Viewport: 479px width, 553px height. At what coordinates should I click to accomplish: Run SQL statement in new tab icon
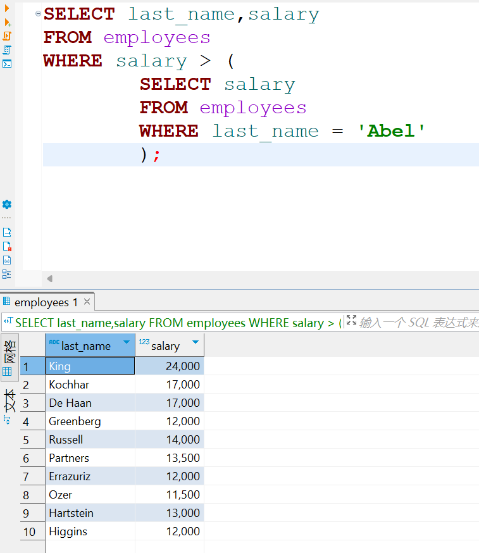point(7,22)
